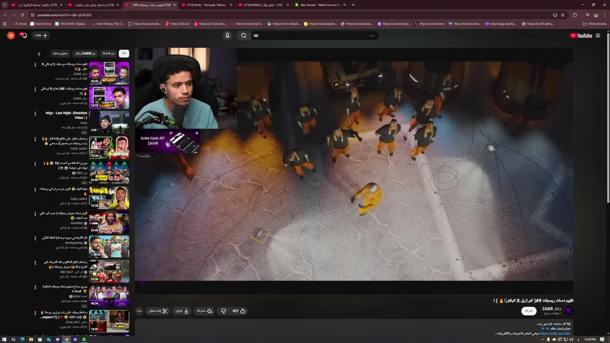
Task: Like the video with 827 likes
Action: tap(239, 311)
